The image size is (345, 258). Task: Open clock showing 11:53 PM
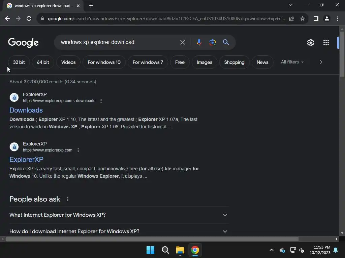(x=320, y=250)
